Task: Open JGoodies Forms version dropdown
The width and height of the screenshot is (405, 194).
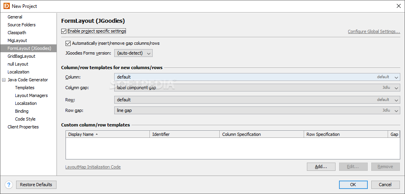Action: tap(133, 53)
